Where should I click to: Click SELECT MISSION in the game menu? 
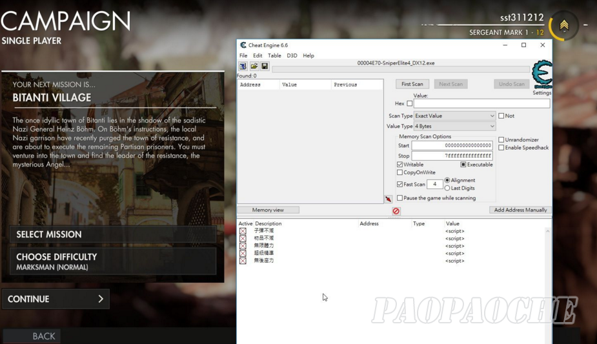click(x=113, y=234)
